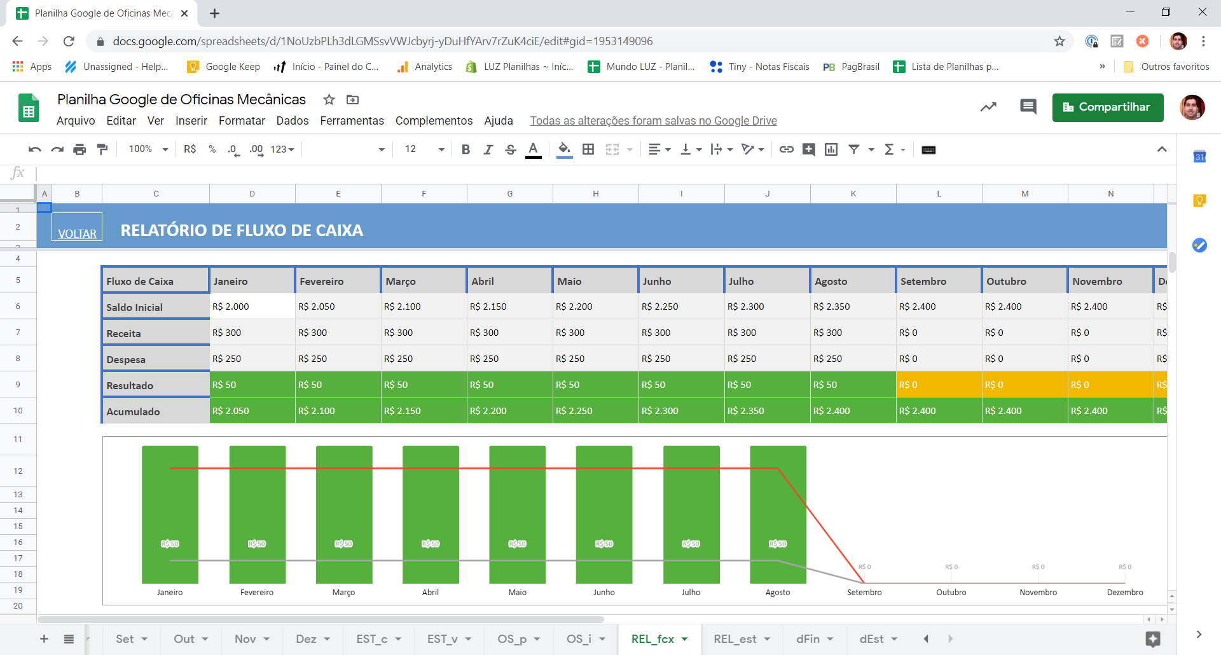
Task: Select the Saldo Inicial Janeiro cell
Action: click(x=252, y=307)
